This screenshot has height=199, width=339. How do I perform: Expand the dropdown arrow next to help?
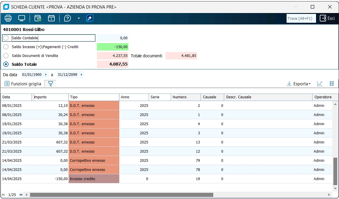pos(79,18)
